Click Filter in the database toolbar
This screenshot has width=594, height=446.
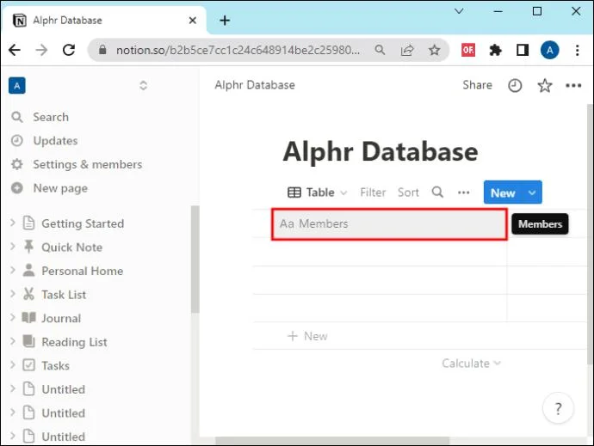tap(373, 192)
